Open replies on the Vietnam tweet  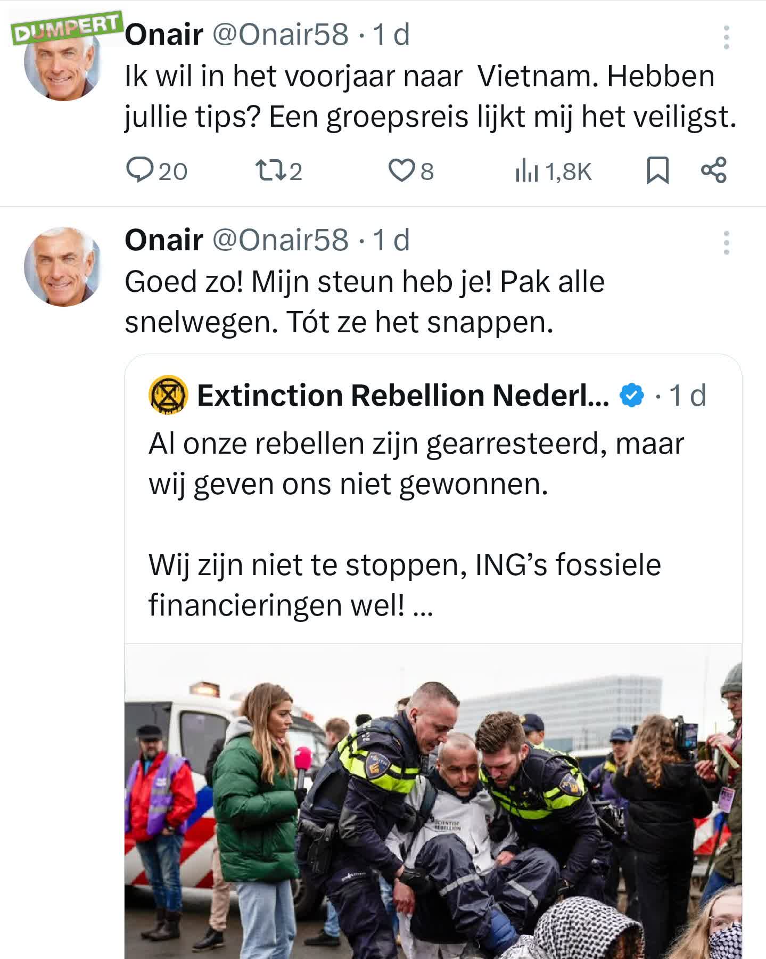[157, 171]
